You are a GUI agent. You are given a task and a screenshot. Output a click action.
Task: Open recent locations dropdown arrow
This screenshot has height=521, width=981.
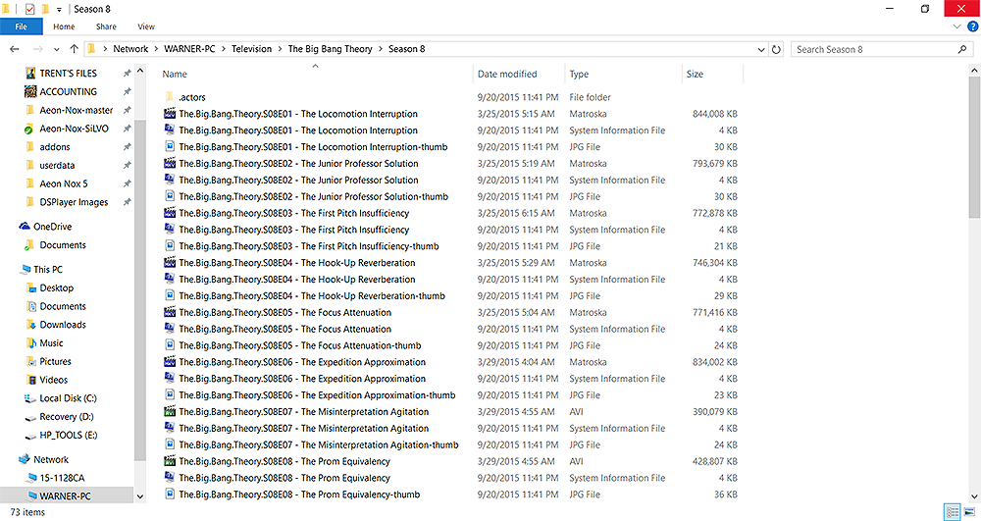click(56, 49)
